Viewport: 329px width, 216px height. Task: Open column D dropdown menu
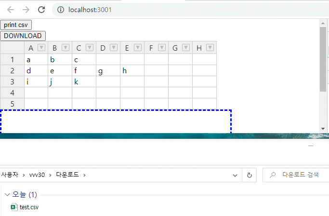coord(114,47)
